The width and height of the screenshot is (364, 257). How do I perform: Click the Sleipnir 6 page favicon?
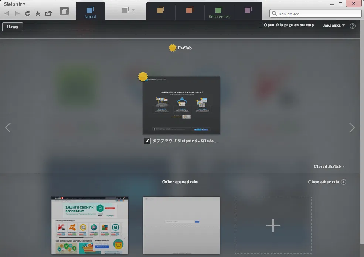147,141
